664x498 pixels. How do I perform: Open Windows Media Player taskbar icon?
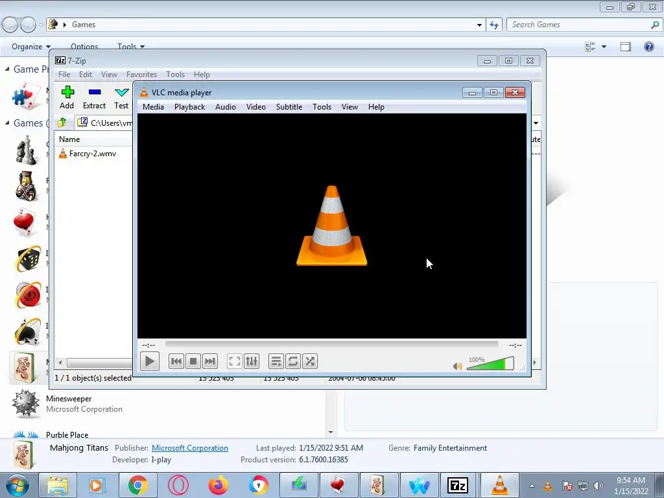(x=97, y=485)
